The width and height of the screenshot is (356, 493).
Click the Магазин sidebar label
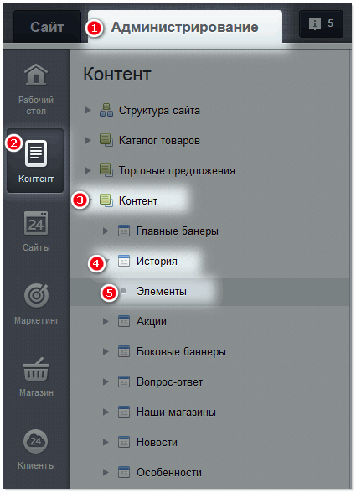(x=37, y=392)
